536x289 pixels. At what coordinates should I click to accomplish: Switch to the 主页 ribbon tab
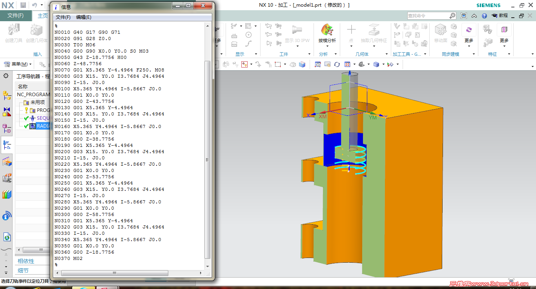[x=43, y=16]
